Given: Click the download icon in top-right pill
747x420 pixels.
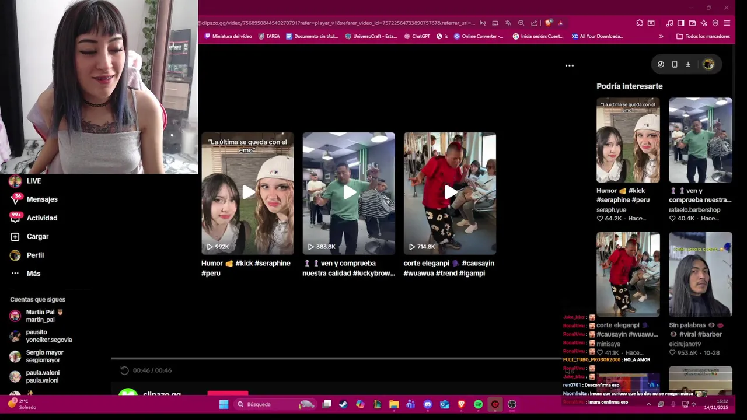Looking at the screenshot, I should coord(688,64).
